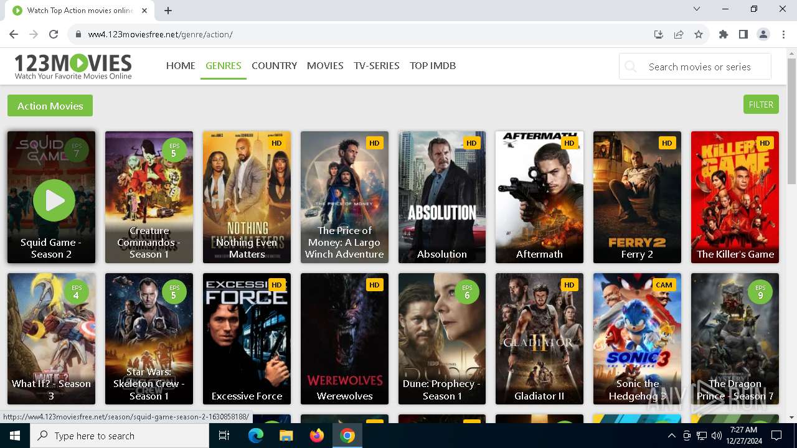The image size is (797, 448).
Task: Open the Chrome three-dot menu
Action: click(x=783, y=34)
